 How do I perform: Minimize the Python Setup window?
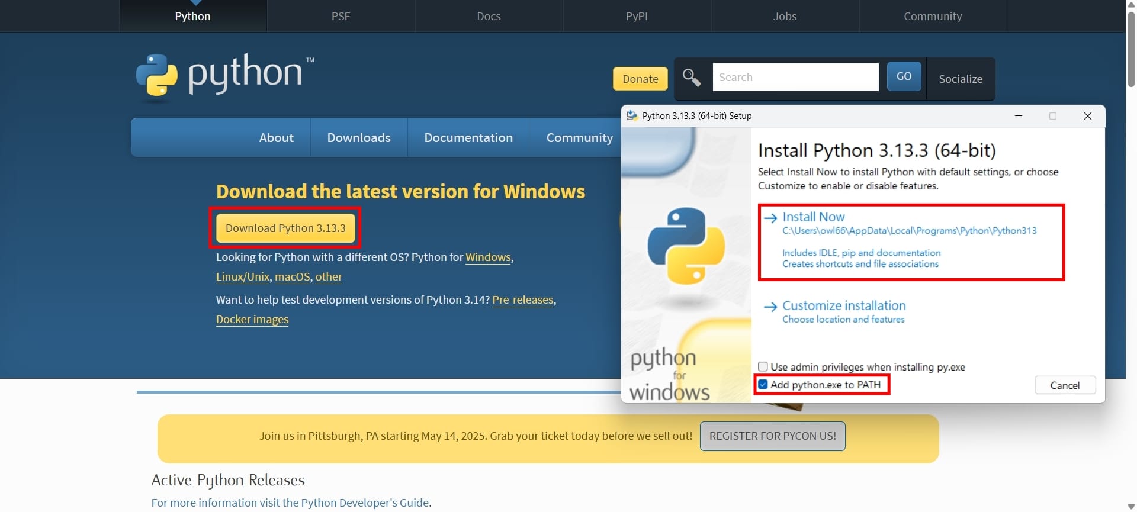pos(1019,116)
